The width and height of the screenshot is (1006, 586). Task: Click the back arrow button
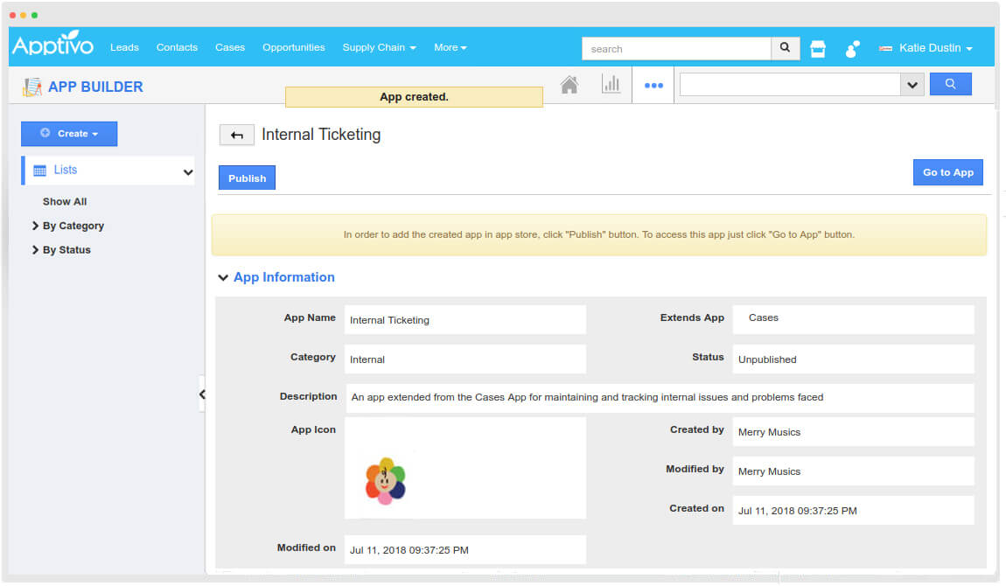coord(236,135)
